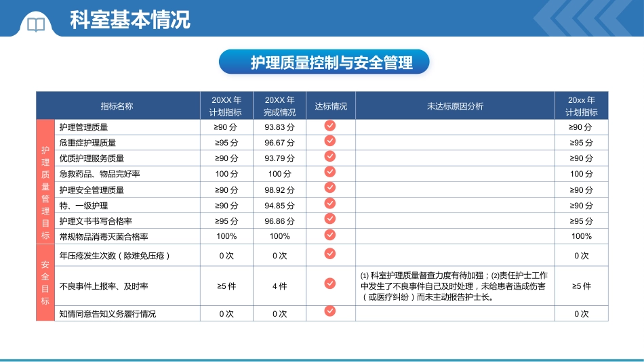This screenshot has width=644, height=362.
Task: Click the check mark for 知情同意告知义务履行情况 row
Action: tap(330, 311)
